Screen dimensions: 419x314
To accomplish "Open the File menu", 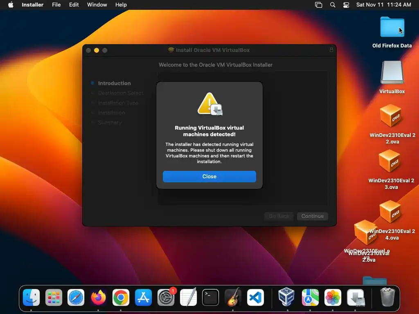I will point(56,5).
